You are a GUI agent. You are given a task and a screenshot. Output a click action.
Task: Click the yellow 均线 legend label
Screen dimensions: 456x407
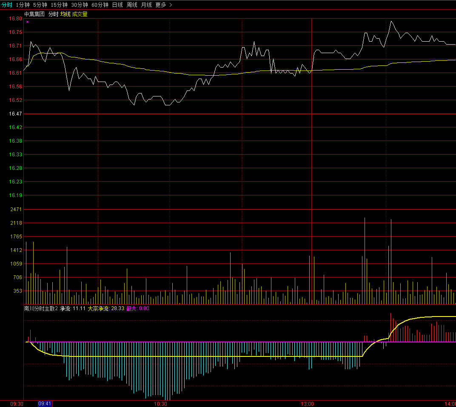[x=66, y=14]
